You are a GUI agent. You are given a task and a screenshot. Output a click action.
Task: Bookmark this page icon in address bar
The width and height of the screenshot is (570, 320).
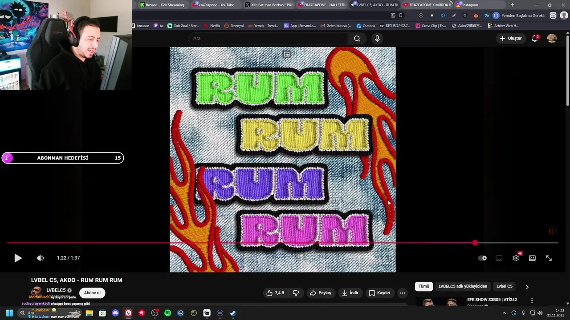tap(401, 15)
